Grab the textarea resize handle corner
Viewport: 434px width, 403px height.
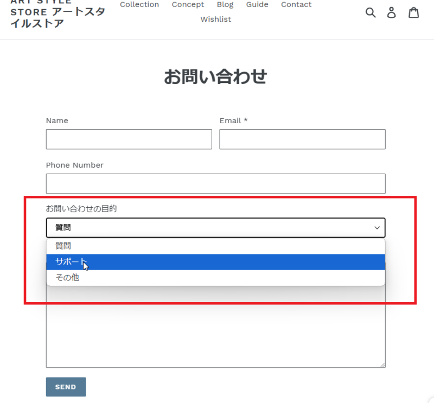(382, 365)
